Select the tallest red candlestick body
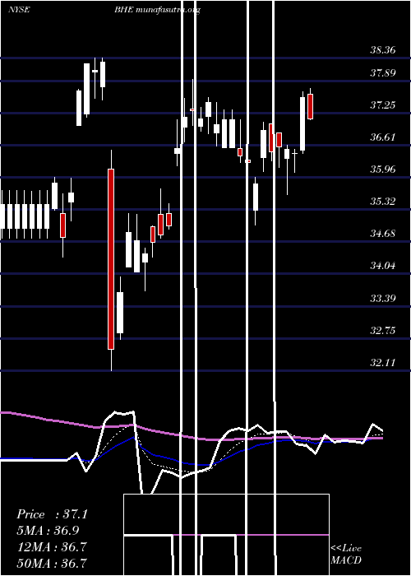This screenshot has height=576, width=411. pyautogui.click(x=111, y=259)
